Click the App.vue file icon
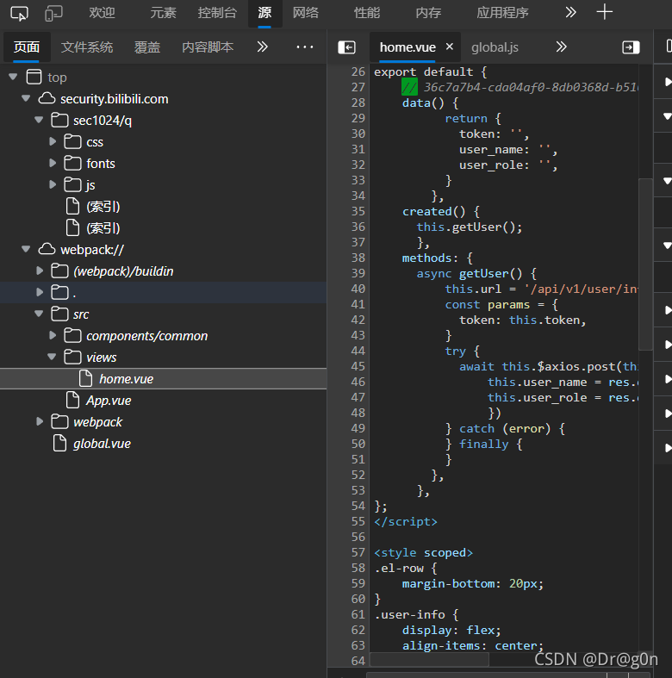The image size is (672, 678). click(72, 401)
